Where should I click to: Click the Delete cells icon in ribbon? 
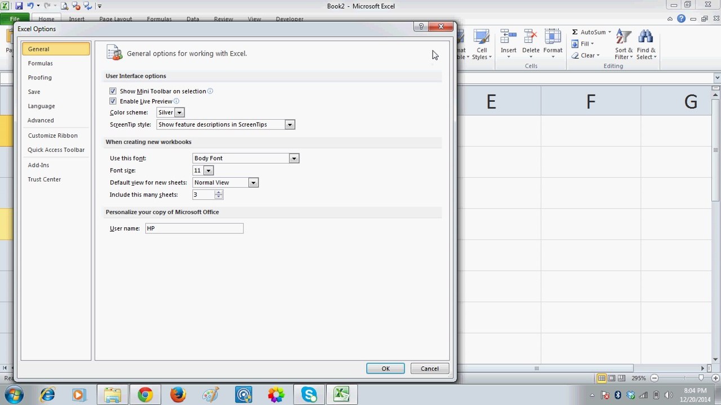(531, 37)
